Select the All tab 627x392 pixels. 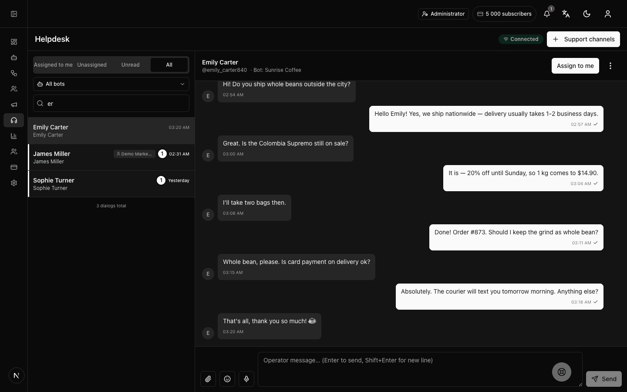pos(169,65)
